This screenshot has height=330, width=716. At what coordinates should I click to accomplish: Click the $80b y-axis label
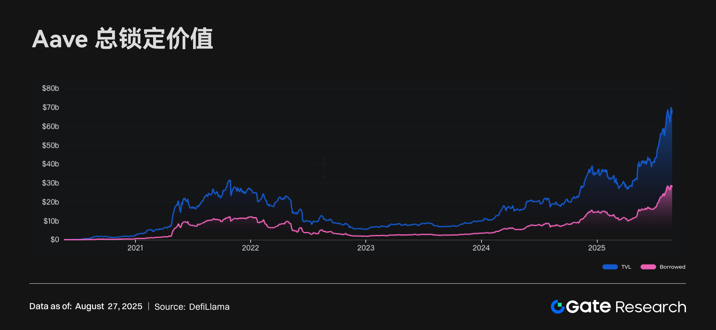tap(50, 88)
